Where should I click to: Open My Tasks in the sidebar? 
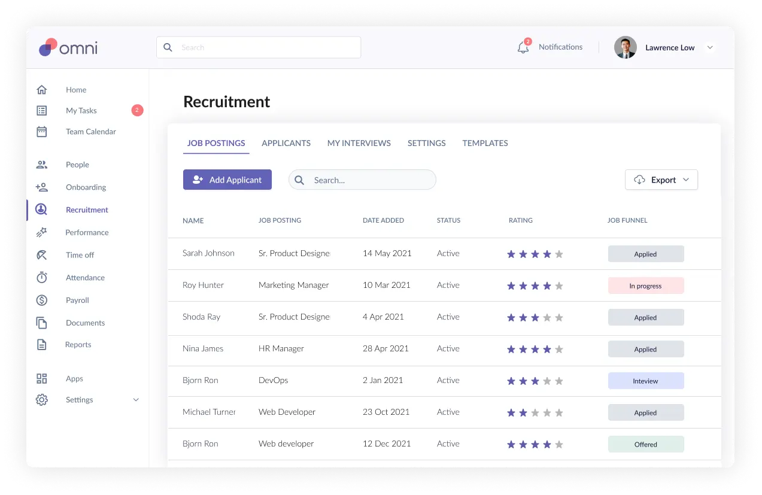tap(81, 111)
